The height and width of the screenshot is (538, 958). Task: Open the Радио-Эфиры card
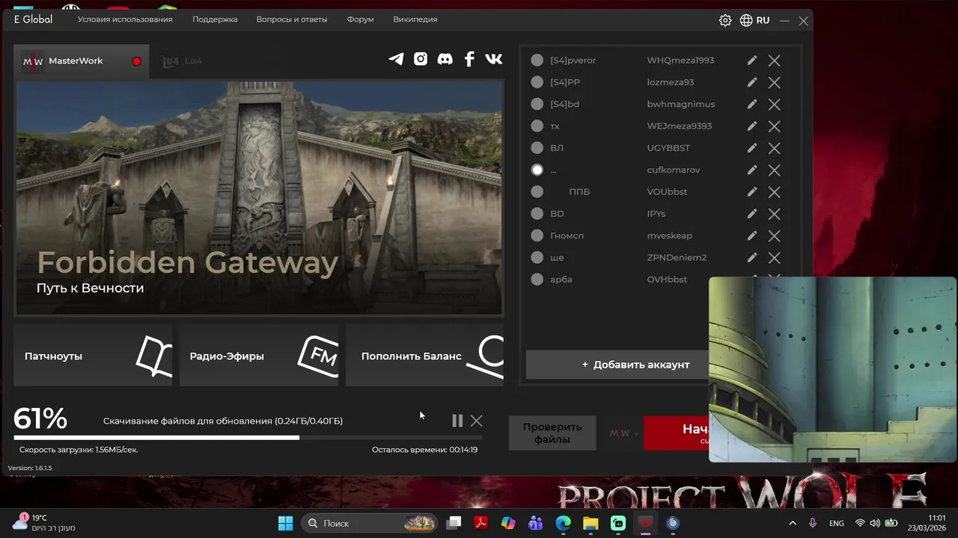tap(259, 356)
